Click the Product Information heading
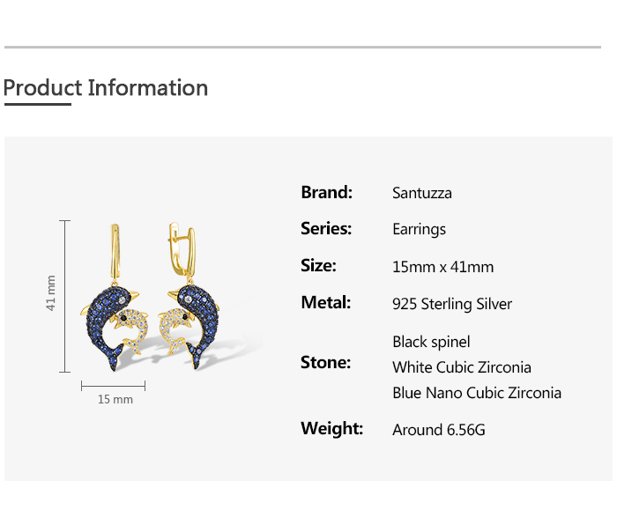The image size is (617, 525). [x=106, y=88]
